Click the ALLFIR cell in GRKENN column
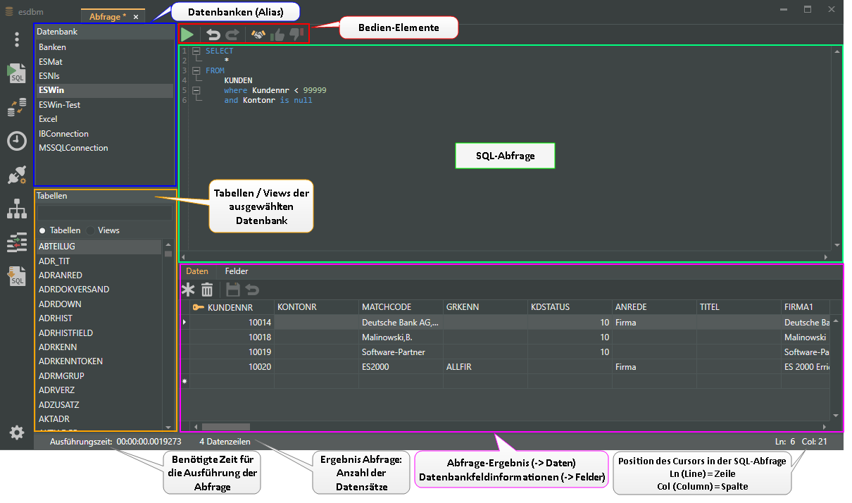 click(x=485, y=366)
